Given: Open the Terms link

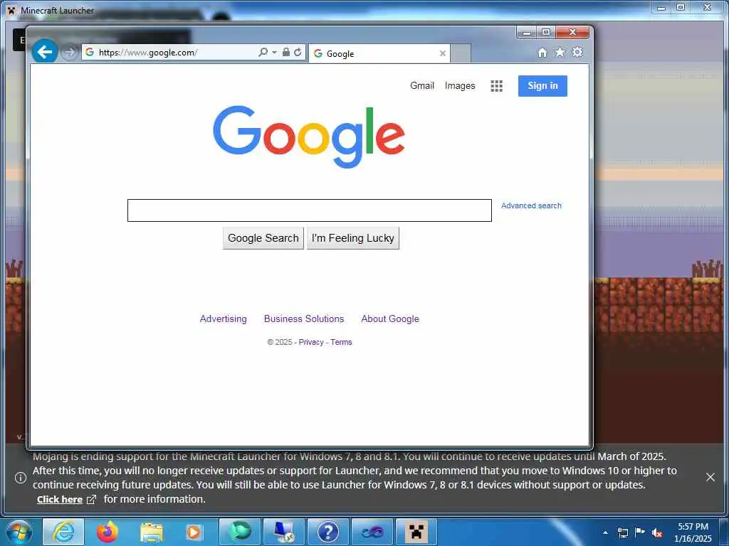Looking at the screenshot, I should [x=341, y=342].
